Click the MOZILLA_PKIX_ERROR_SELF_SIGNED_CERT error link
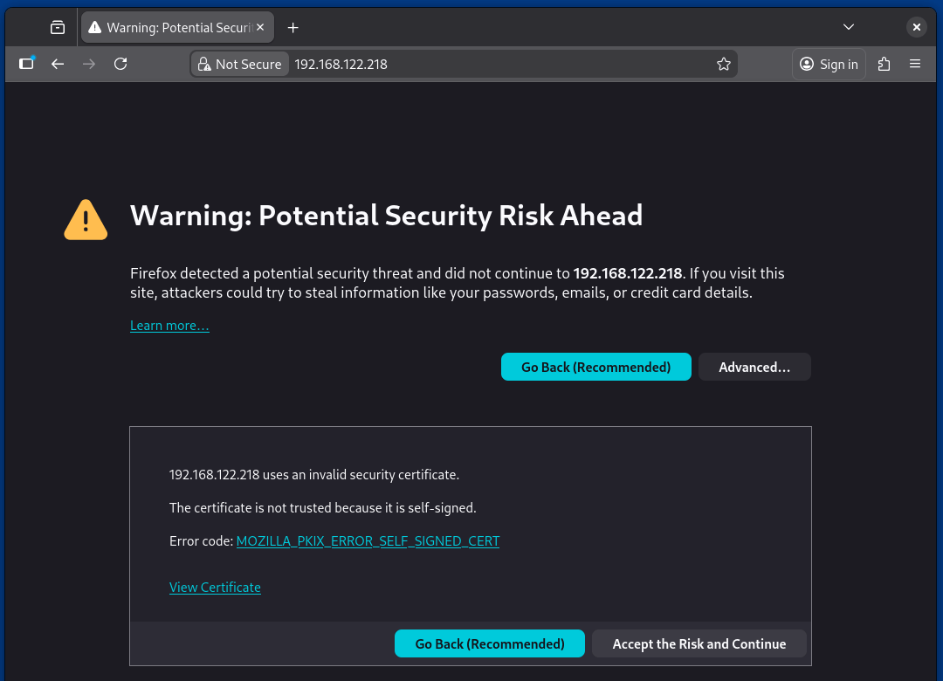This screenshot has height=681, width=943. [x=368, y=540]
